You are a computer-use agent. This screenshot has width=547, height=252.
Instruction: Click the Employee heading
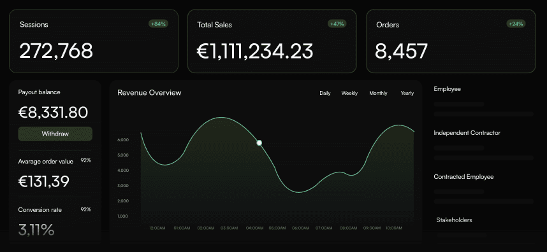(x=448, y=89)
